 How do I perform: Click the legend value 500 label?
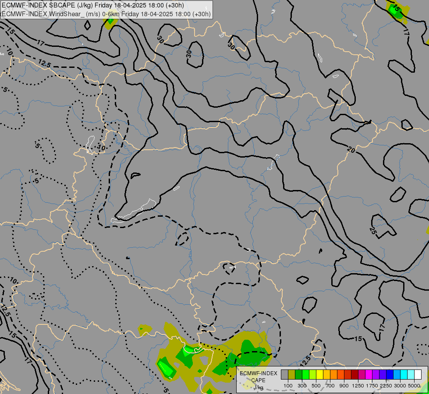point(316,386)
